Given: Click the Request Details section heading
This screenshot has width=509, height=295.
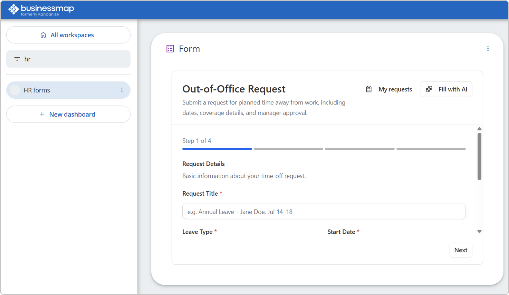Looking at the screenshot, I should click(203, 164).
